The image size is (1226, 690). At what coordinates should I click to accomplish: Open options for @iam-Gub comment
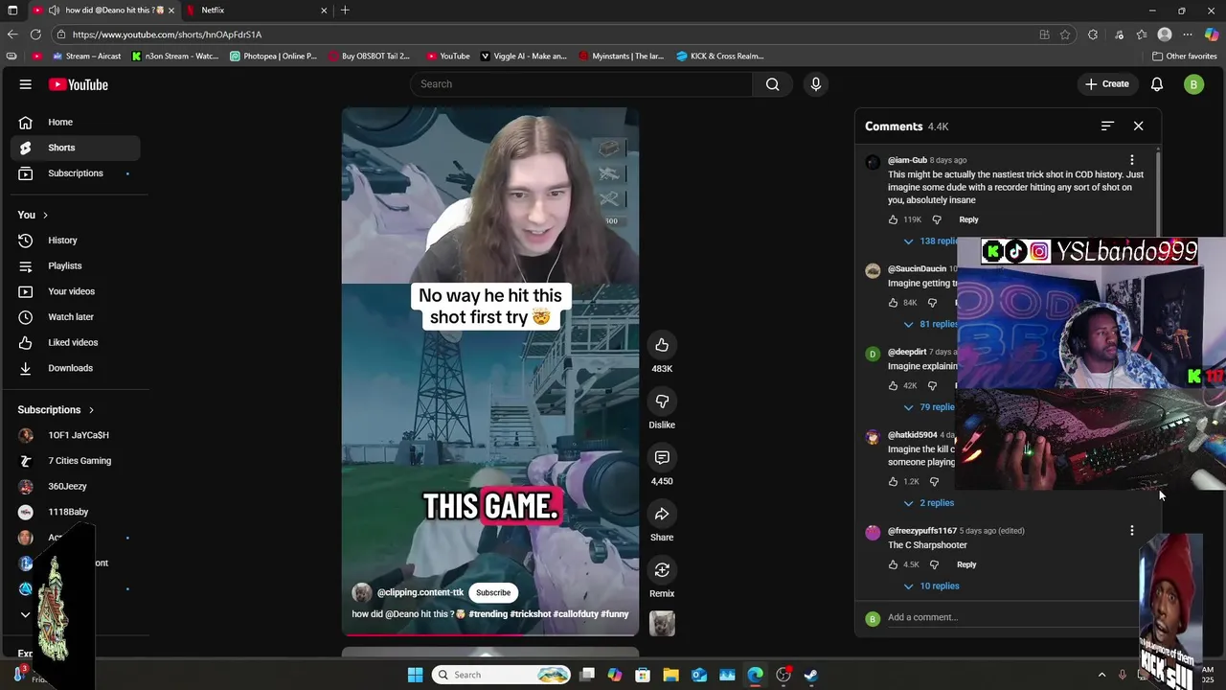pyautogui.click(x=1132, y=160)
